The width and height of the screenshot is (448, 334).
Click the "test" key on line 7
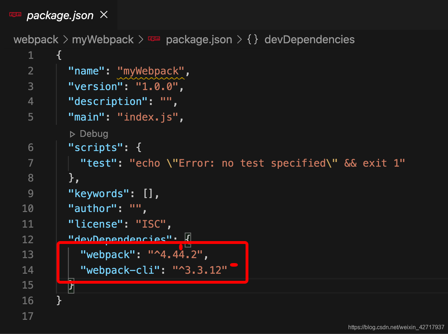pyautogui.click(x=99, y=163)
